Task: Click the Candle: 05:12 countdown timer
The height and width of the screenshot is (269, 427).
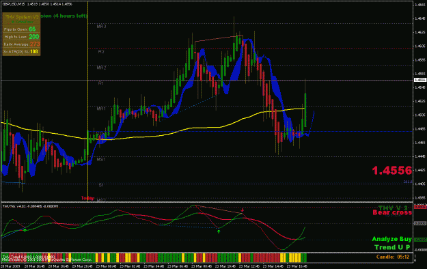Action: (x=393, y=257)
